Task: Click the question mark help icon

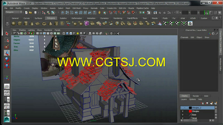Action: point(94,12)
